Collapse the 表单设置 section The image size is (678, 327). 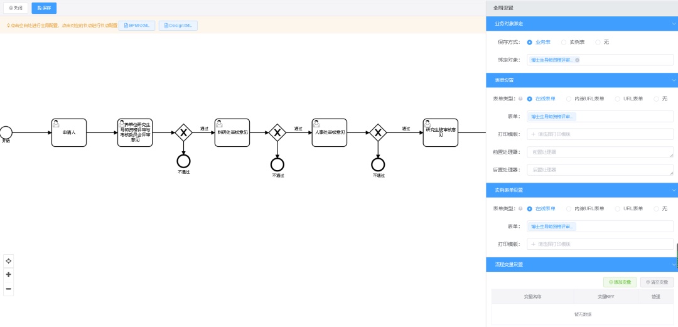(673, 80)
